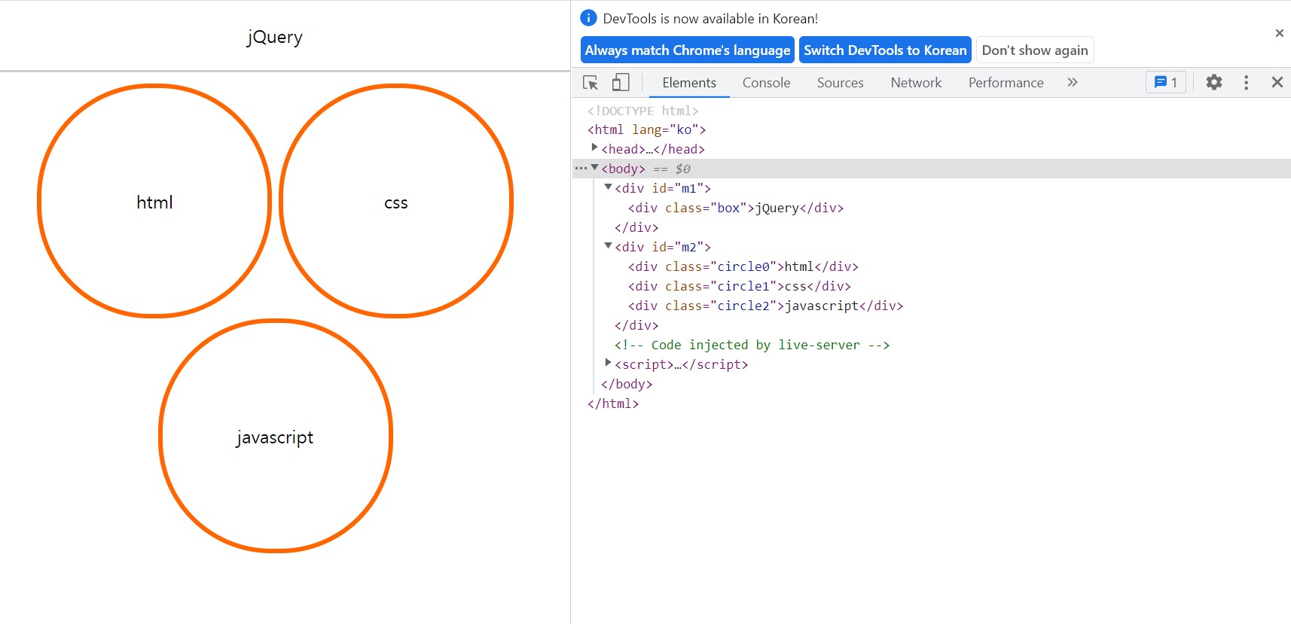
Task: Select the closing </body> tag line
Action: (627, 384)
